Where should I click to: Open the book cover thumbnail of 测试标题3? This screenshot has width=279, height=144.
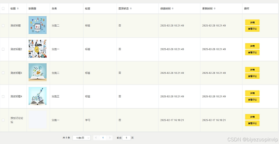pos(37,72)
